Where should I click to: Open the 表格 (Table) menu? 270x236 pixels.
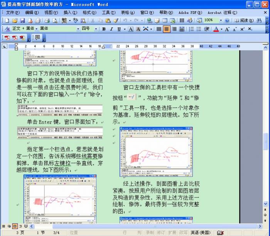pyautogui.click(x=127, y=12)
